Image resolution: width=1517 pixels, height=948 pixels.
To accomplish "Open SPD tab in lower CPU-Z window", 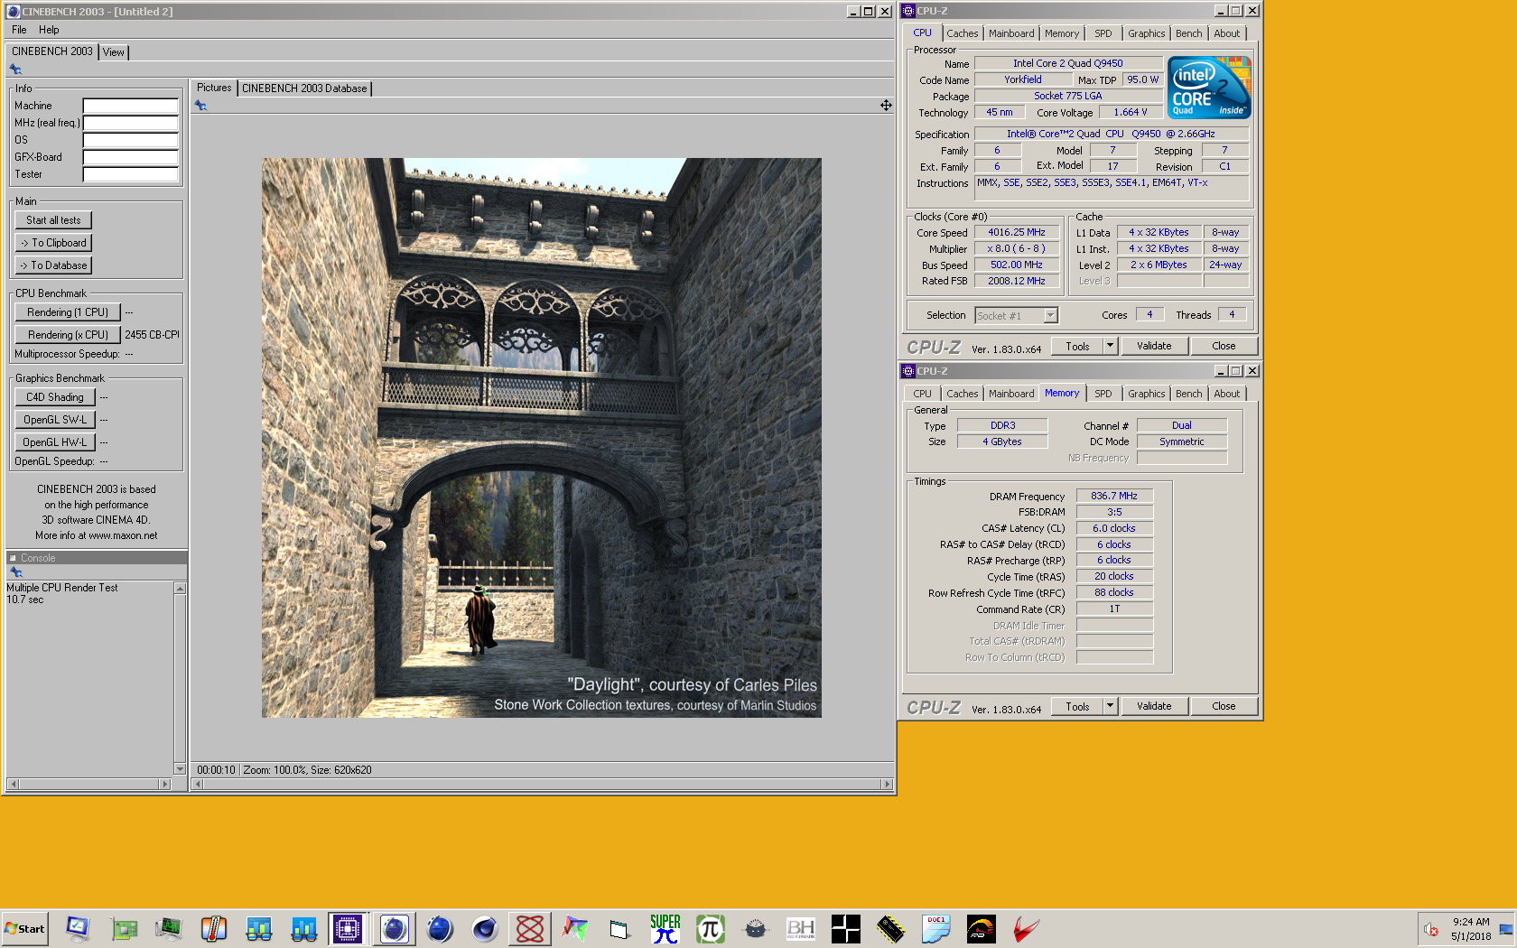I will (1103, 394).
